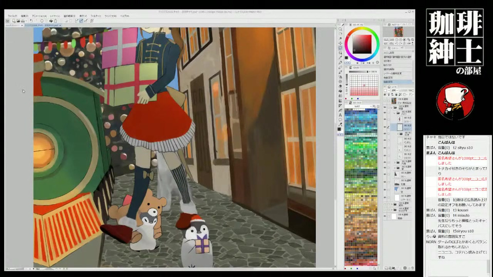Hide the 空 layer with its eye icon
Image resolution: width=493 pixels, height=277 pixels.
pos(385,190)
